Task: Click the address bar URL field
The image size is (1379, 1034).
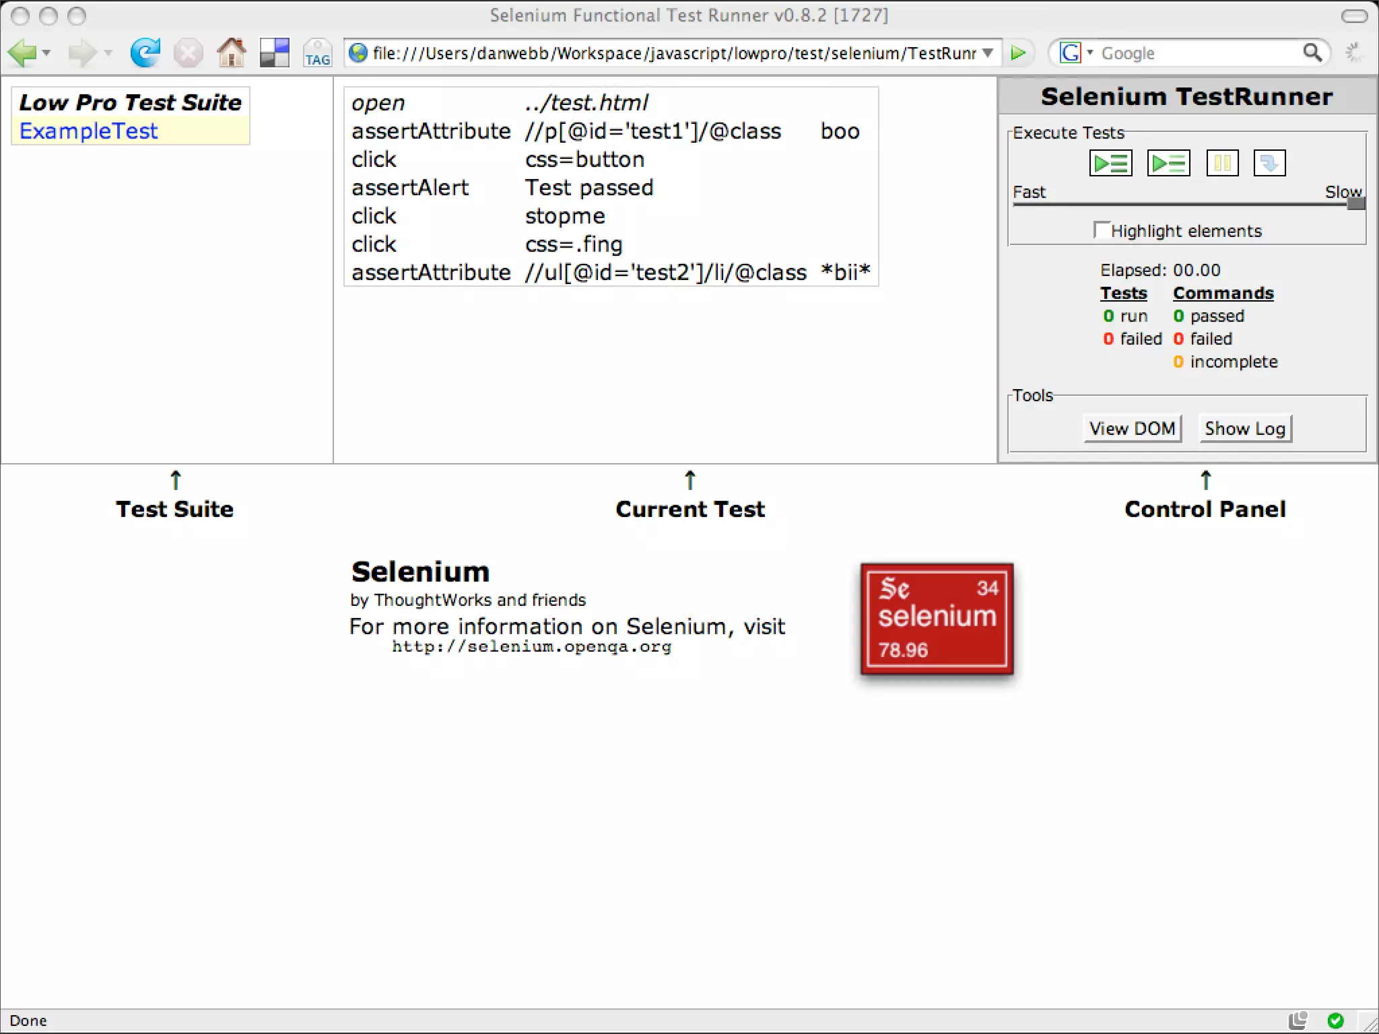Action: click(673, 53)
